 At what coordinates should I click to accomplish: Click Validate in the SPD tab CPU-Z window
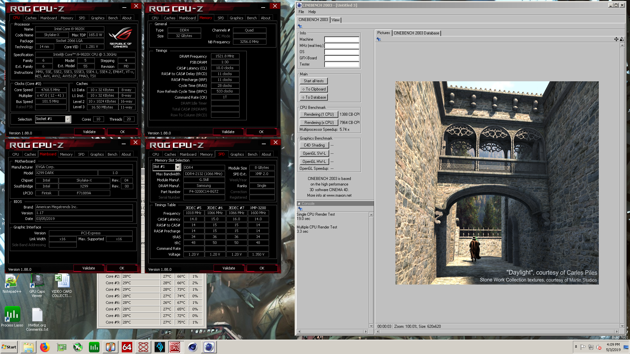229,268
